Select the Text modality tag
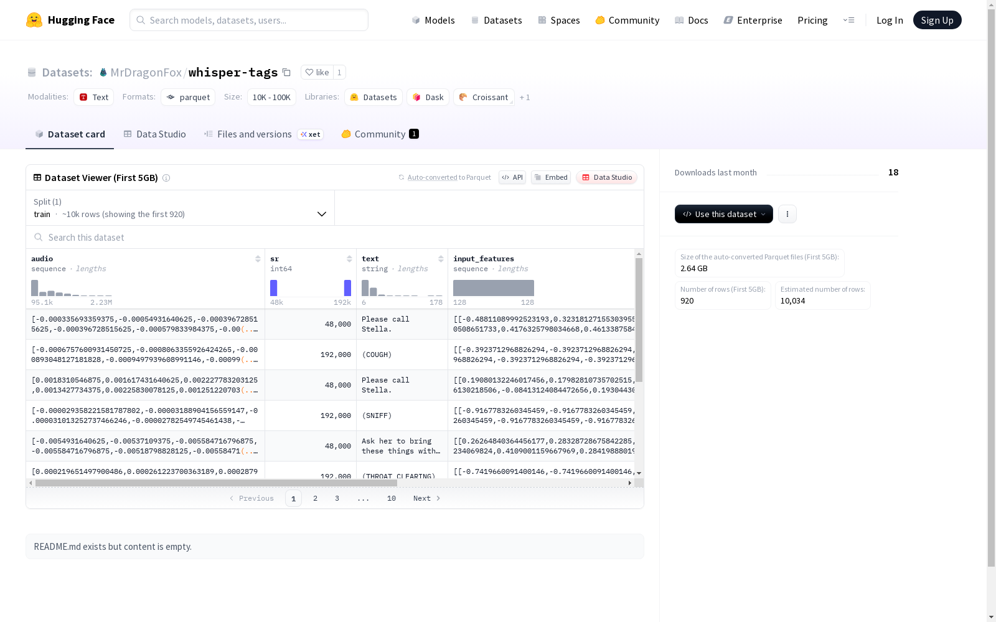The image size is (996, 622). (93, 97)
